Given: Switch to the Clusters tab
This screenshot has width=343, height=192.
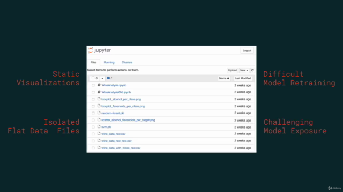Looking at the screenshot, I should tap(127, 62).
